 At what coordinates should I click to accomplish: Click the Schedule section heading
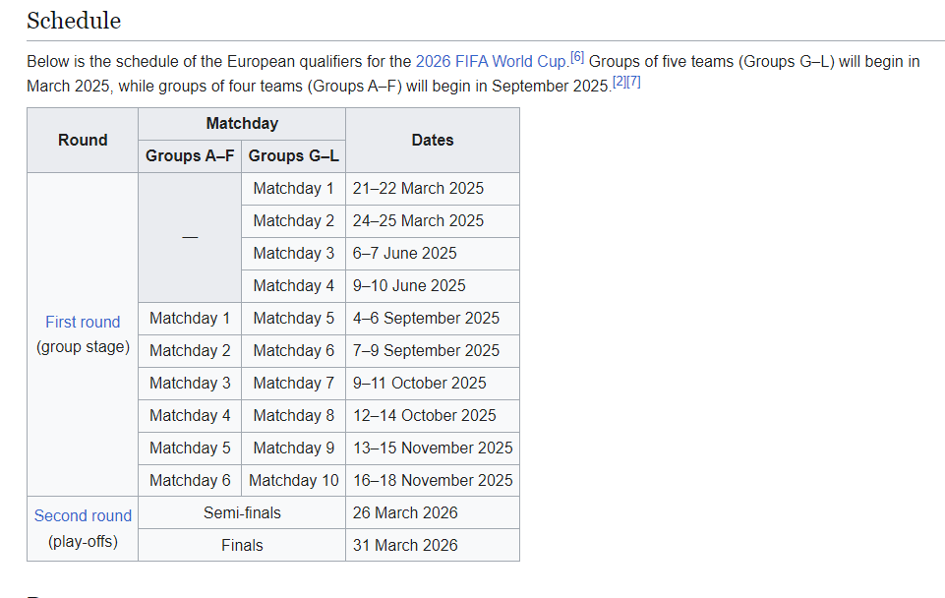click(74, 21)
